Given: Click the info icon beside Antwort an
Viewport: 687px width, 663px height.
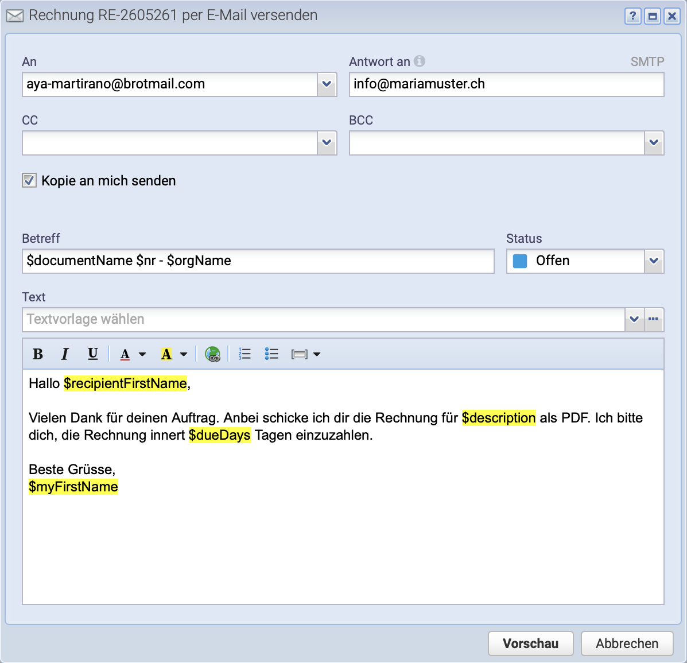Looking at the screenshot, I should click(420, 61).
